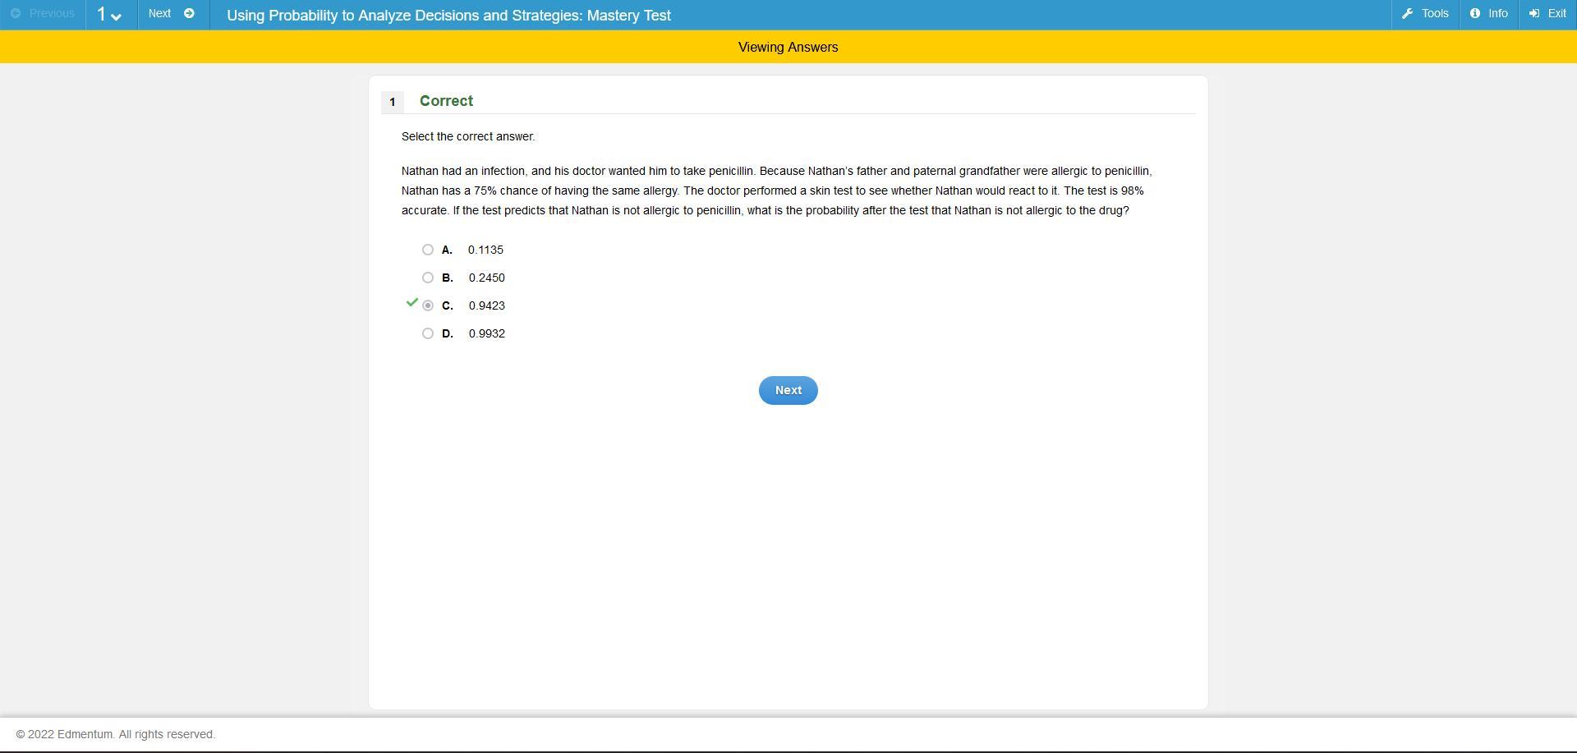1577x753 pixels.
Task: Click the question number 1 badge
Action: (393, 102)
